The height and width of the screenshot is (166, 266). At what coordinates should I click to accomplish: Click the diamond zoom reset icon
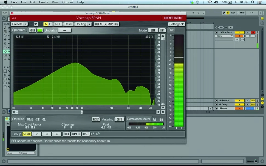pyautogui.click(x=163, y=112)
